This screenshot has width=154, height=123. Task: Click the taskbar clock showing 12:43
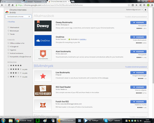coord(147,121)
